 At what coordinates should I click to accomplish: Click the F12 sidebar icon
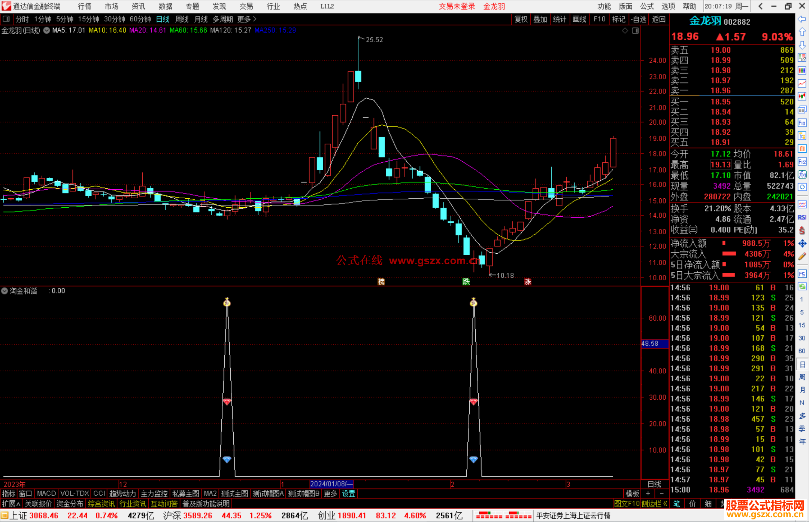click(x=802, y=162)
